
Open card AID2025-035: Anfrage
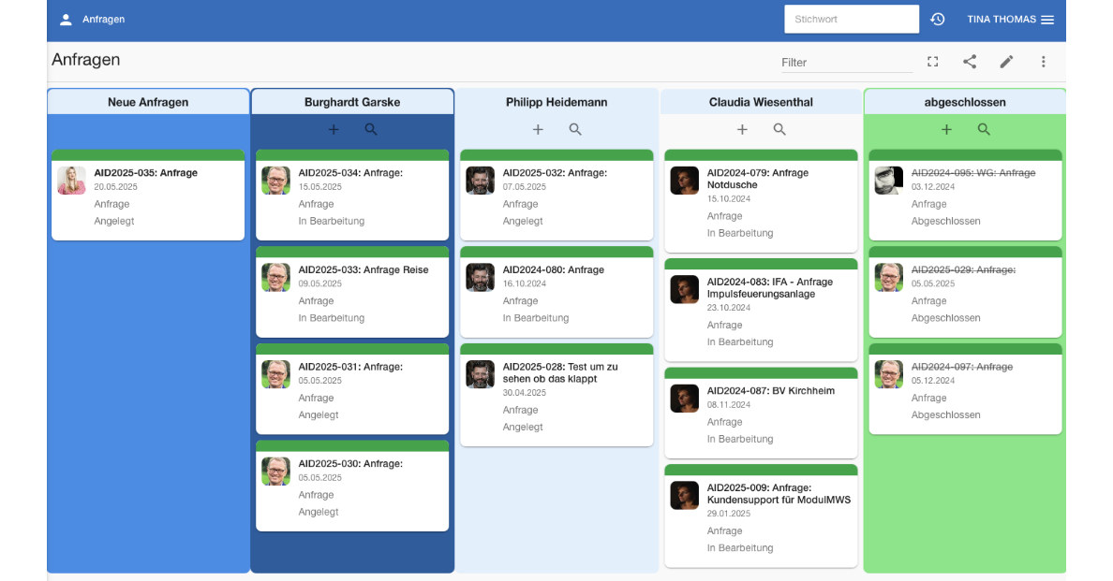click(x=146, y=173)
